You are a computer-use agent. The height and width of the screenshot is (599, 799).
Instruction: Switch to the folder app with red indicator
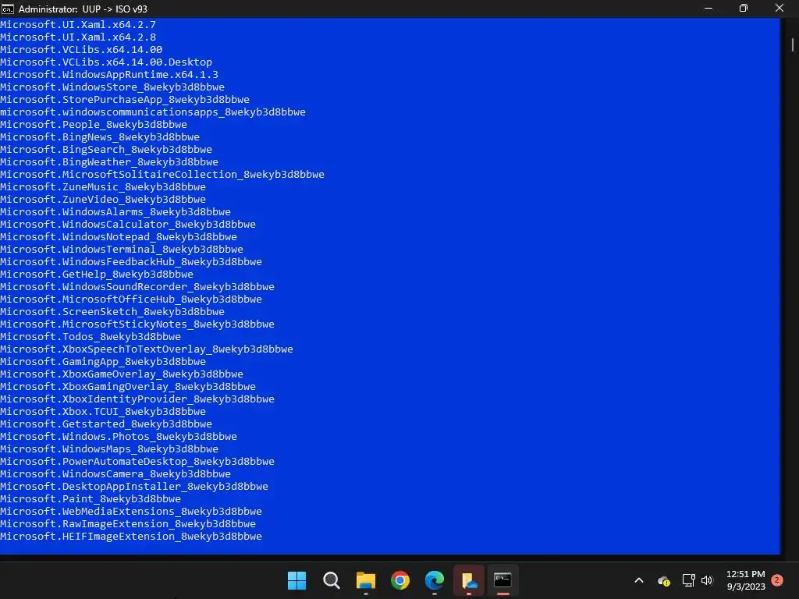tap(469, 580)
